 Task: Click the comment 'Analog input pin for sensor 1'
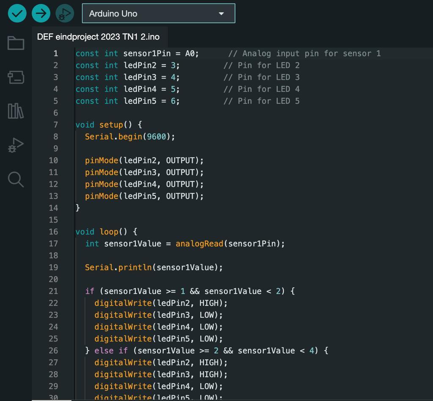(x=312, y=53)
